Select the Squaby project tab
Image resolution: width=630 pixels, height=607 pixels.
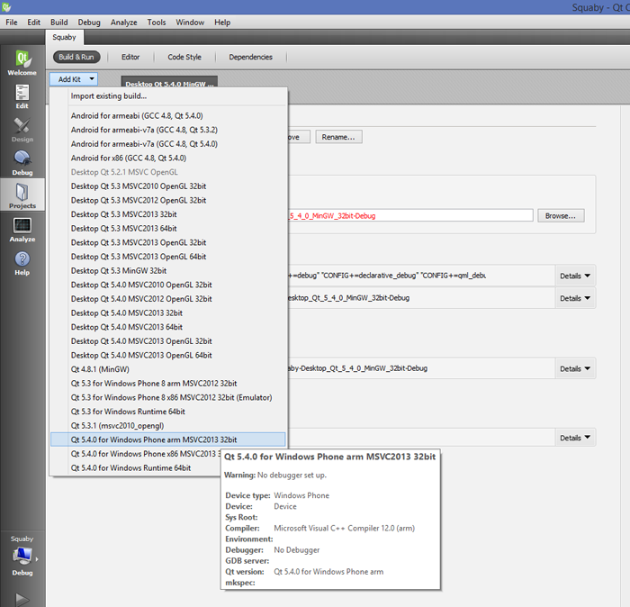[x=64, y=37]
